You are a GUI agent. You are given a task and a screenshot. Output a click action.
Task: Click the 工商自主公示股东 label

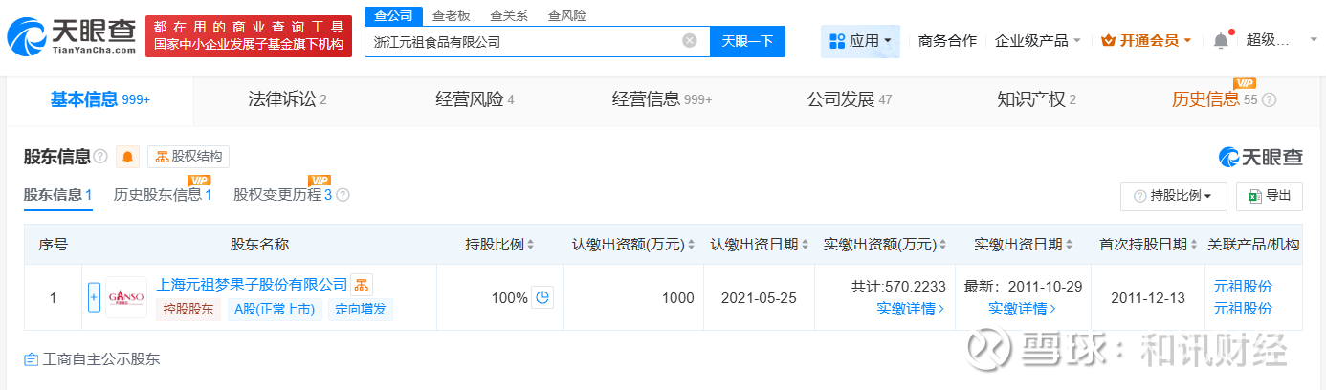coord(100,359)
